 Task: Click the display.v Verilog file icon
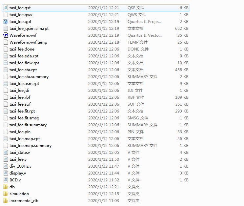(6, 173)
